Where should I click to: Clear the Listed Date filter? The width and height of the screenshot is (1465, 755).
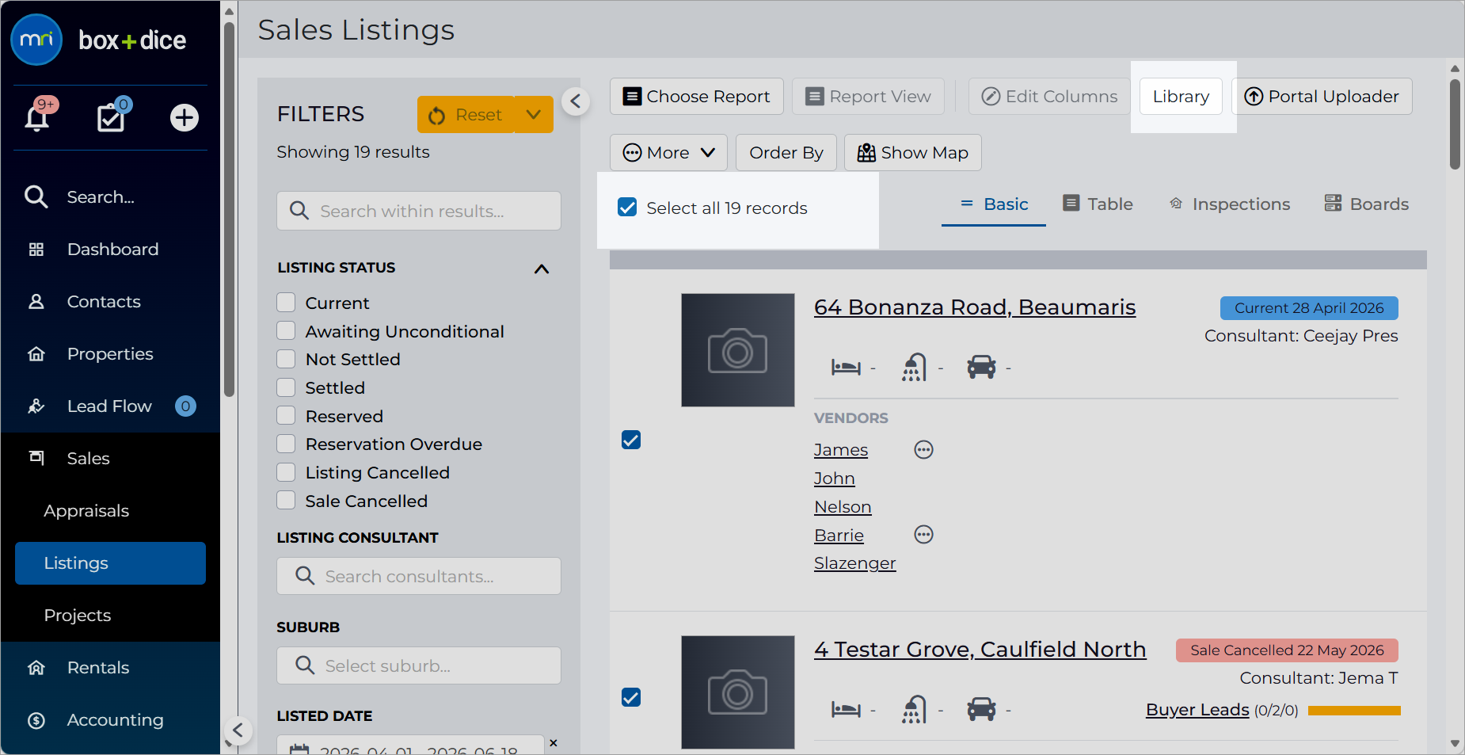(554, 743)
